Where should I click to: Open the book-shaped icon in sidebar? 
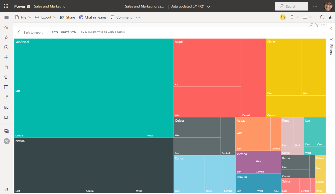point(7,117)
